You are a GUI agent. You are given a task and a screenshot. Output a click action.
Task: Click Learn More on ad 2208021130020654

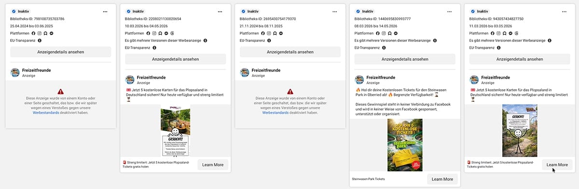click(212, 165)
